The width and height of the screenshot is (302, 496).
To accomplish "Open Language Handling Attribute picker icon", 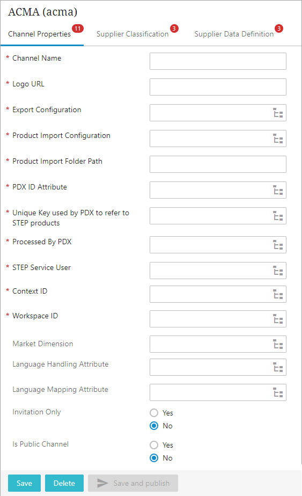I will (x=278, y=367).
